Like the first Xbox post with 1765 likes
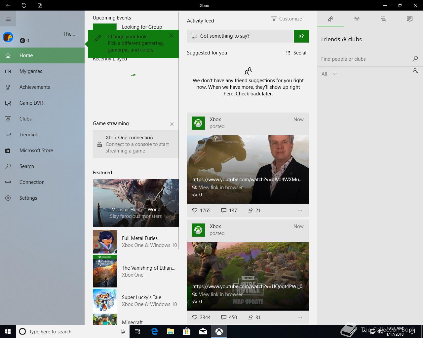 201,210
